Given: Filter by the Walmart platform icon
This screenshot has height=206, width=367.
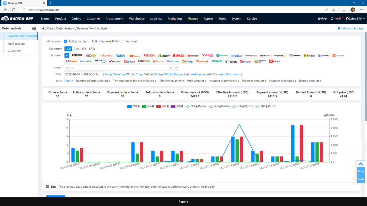Looking at the screenshot, I should coord(280,55).
